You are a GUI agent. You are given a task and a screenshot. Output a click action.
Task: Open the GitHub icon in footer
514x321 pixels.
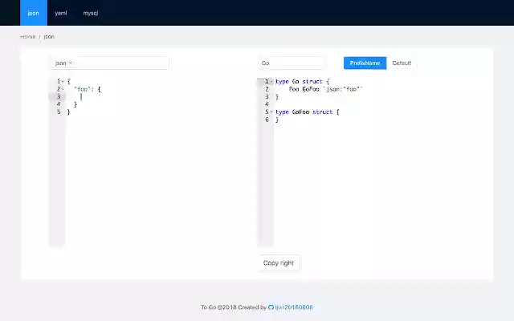[x=271, y=307]
